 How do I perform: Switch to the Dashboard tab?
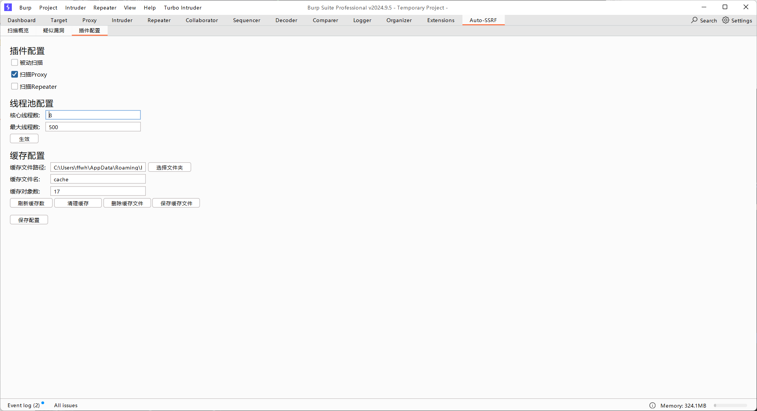click(21, 20)
